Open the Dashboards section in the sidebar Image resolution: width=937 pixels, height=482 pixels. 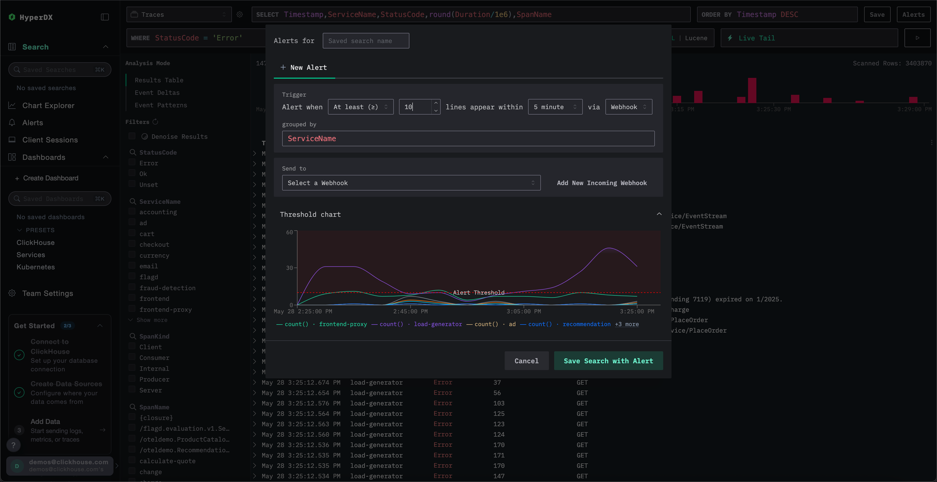[44, 157]
